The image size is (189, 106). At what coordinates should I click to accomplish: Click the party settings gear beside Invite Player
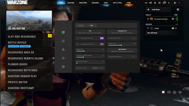(178, 10)
